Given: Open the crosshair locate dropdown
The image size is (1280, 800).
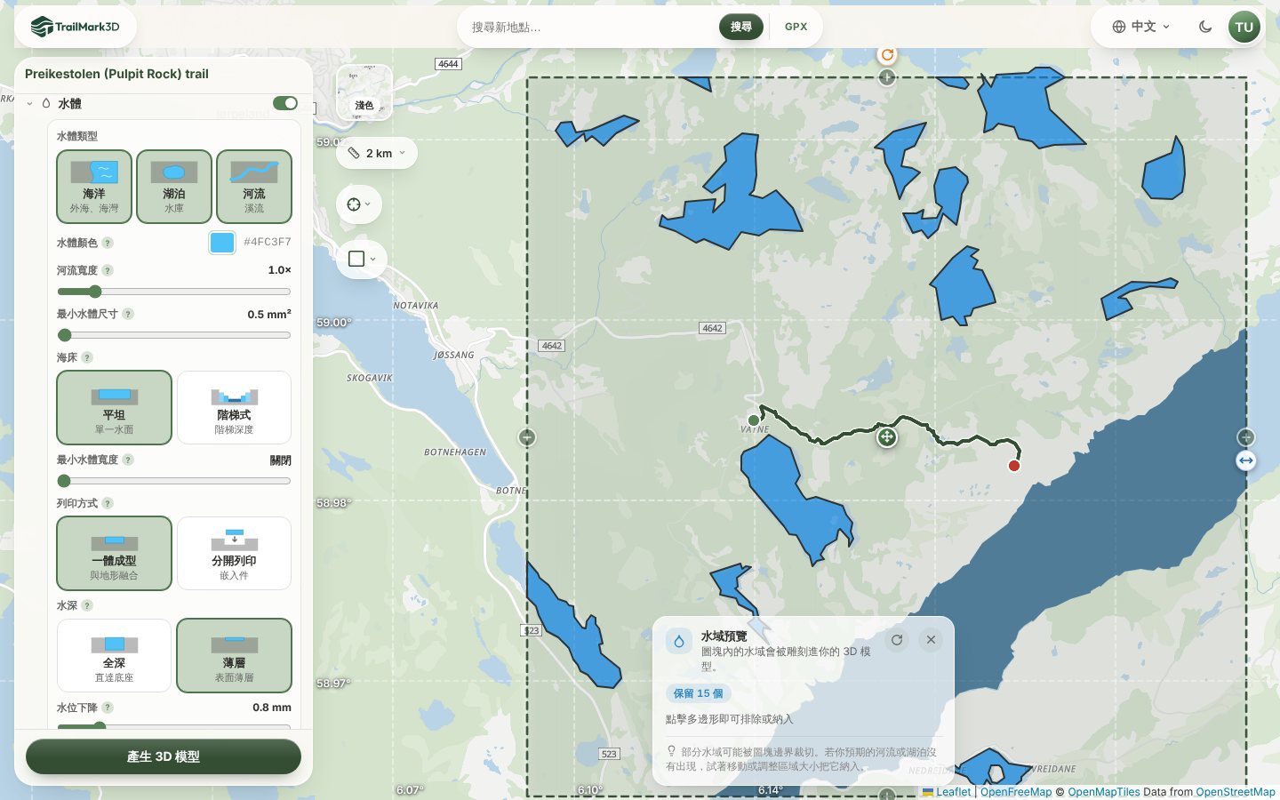Looking at the screenshot, I should pos(359,204).
